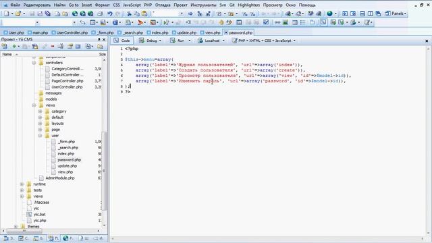This screenshot has height=243, width=432.
Task: Click the first green globe preview icon
Action: click(x=75, y=13)
